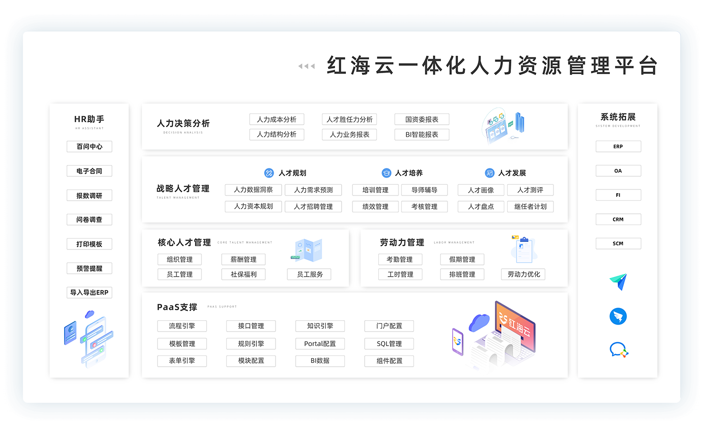Select CRM under 系统拓展
The height and width of the screenshot is (422, 703).
pos(618,219)
